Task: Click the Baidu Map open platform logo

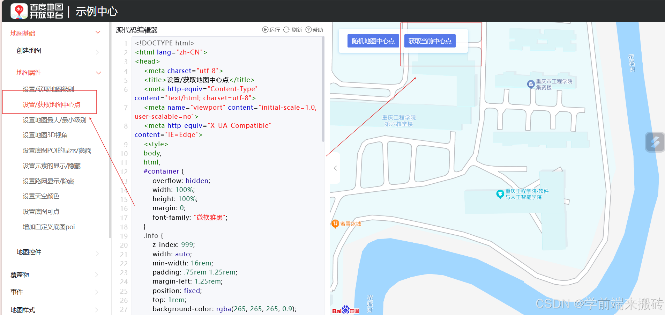Action: (x=37, y=11)
